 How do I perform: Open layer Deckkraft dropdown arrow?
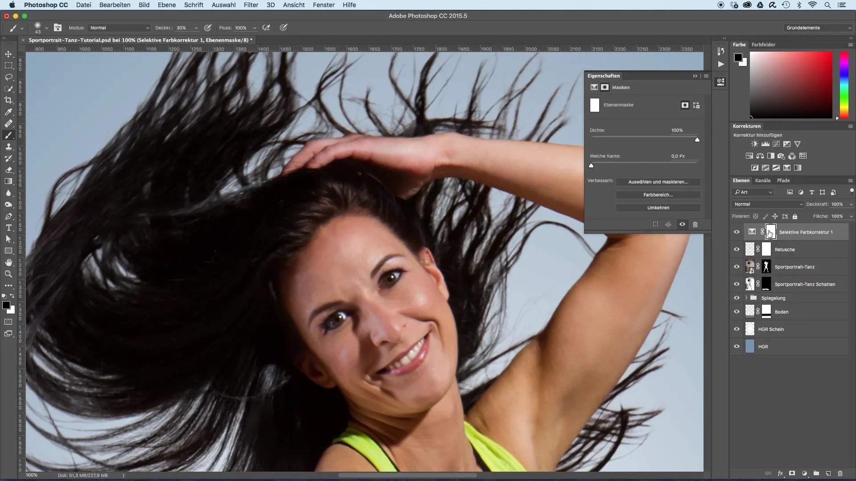(x=851, y=204)
